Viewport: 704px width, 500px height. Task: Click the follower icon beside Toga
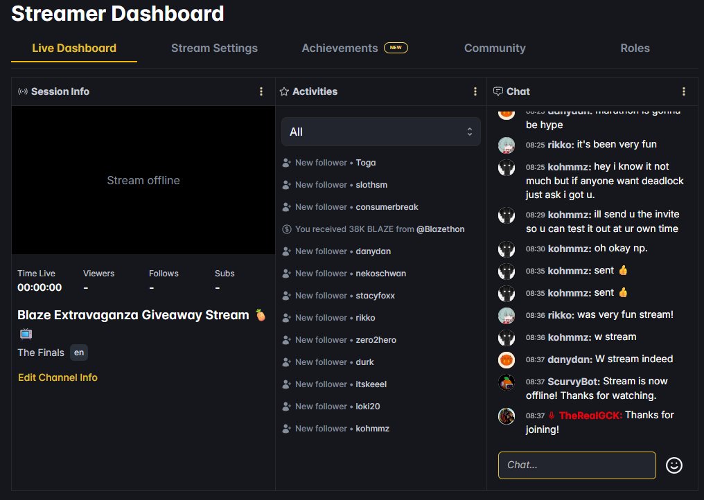point(286,163)
